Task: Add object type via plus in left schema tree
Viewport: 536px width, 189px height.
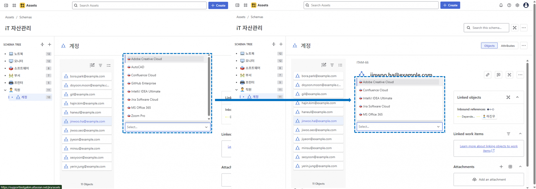Action: pos(49,44)
